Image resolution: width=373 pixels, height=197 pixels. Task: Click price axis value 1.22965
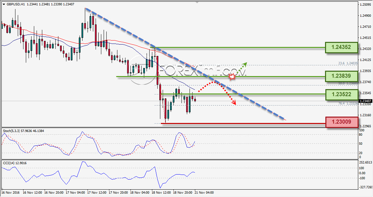(365, 126)
